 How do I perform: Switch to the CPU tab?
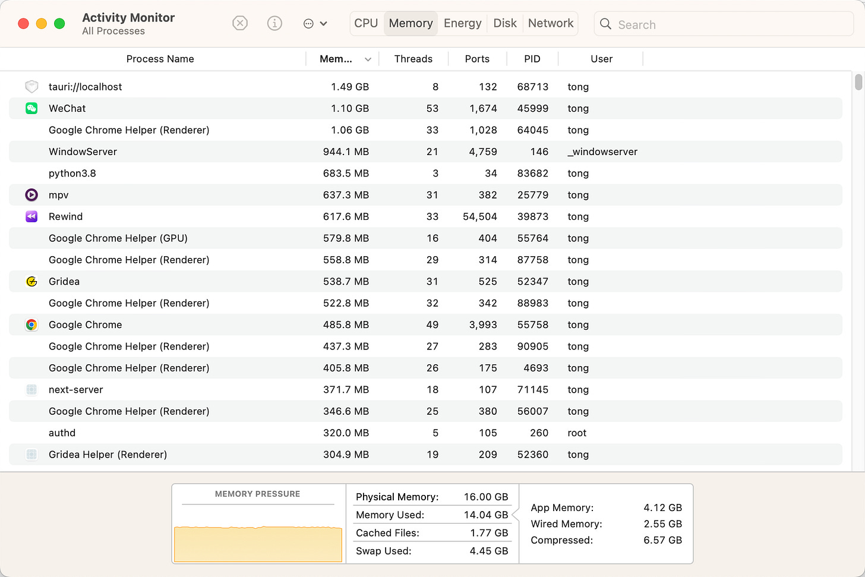(366, 23)
